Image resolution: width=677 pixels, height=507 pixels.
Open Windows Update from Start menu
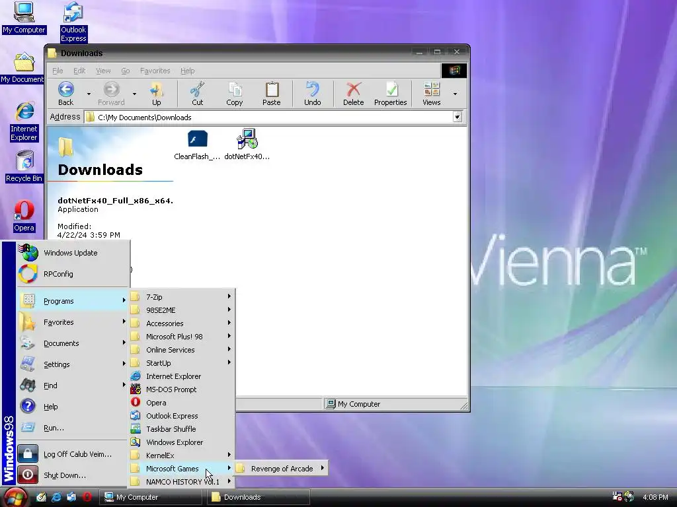[x=73, y=253]
